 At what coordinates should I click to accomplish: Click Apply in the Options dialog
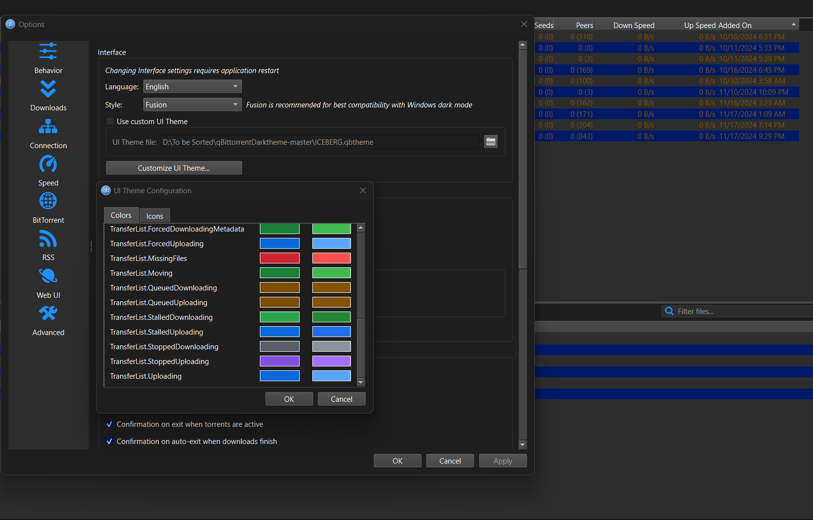[503, 461]
